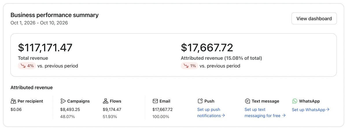Click the Per recipient people icon

13,101
